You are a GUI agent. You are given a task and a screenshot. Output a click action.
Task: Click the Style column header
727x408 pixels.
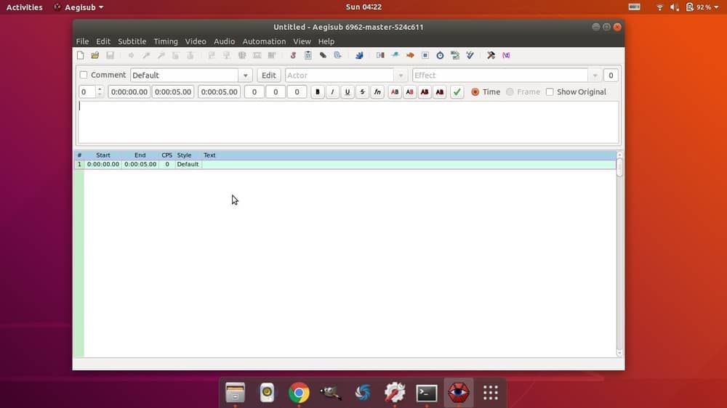tap(184, 155)
